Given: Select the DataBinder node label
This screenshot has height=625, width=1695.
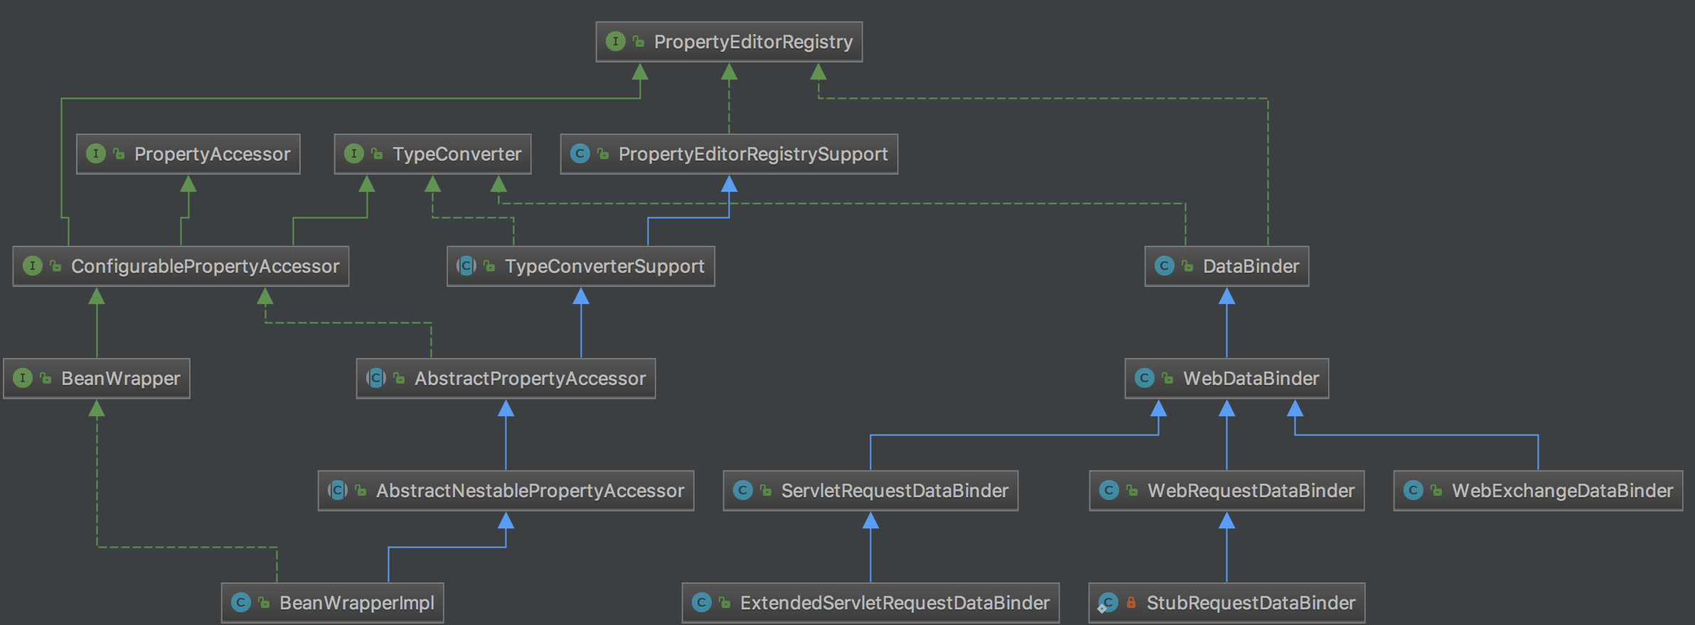Looking at the screenshot, I should [1251, 266].
